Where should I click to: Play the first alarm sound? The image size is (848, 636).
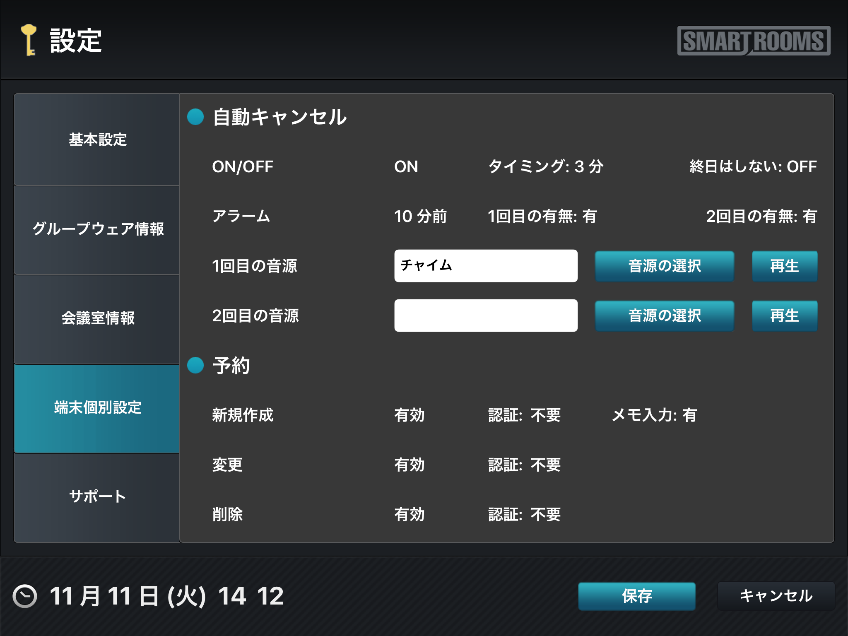point(784,266)
